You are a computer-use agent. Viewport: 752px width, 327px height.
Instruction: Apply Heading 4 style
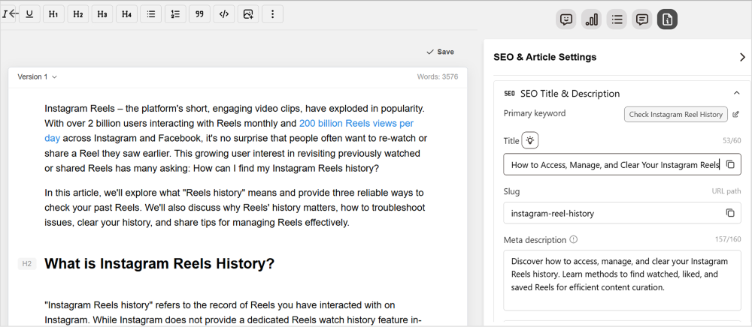pyautogui.click(x=126, y=13)
